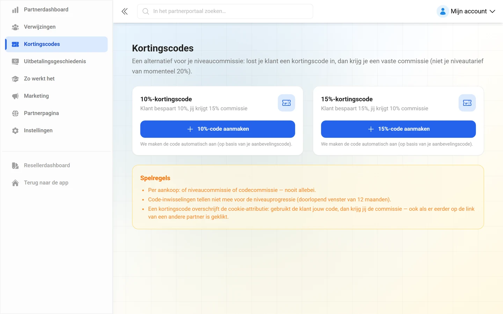Screen dimensions: 503x314
Task: Click the rule about 'Code-inwisselingen tellen niet mee'
Action: [x=269, y=200]
